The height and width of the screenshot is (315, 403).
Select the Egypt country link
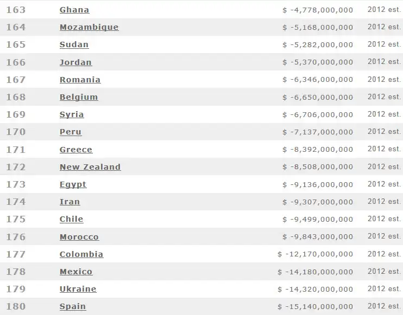(73, 184)
